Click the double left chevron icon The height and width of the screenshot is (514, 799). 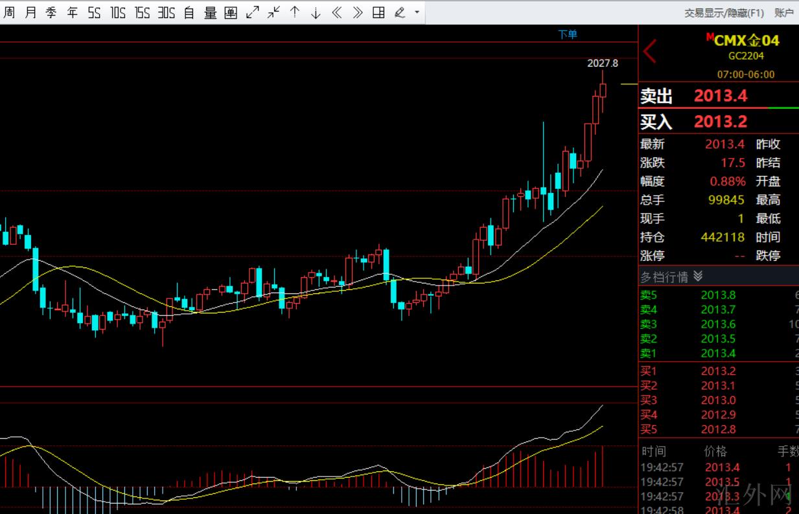337,12
